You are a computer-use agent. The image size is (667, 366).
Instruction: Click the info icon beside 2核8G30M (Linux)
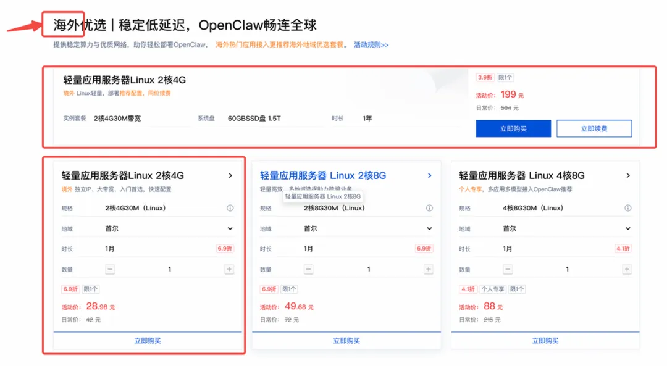pos(429,208)
